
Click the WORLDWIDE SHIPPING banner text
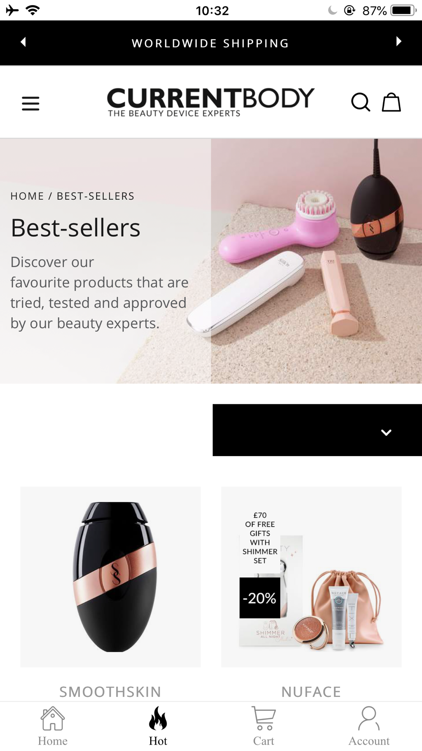pos(211,43)
